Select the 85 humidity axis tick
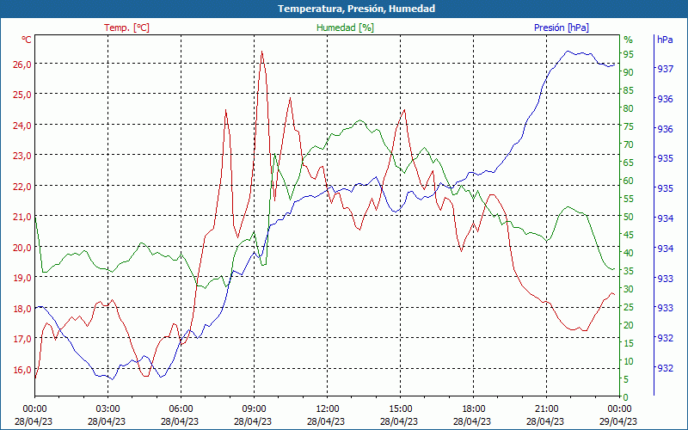Image resolution: width=688 pixels, height=430 pixels. (x=629, y=90)
